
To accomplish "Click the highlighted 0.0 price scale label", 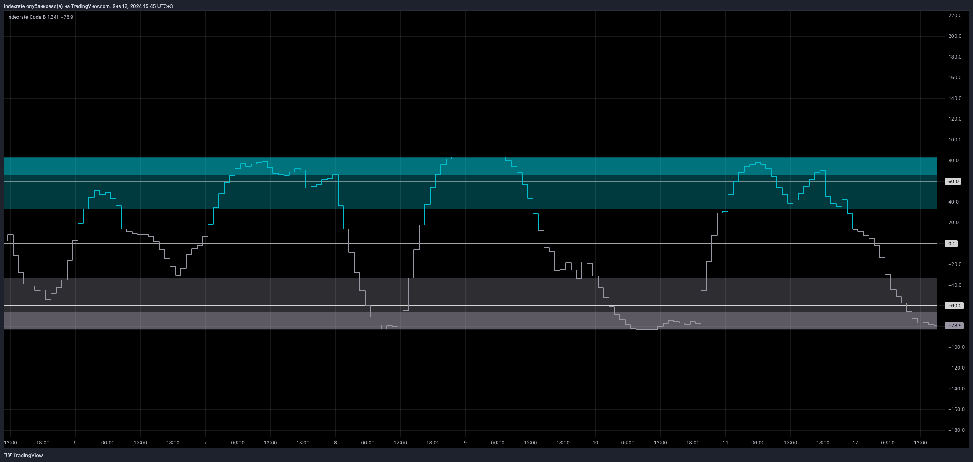I will [x=951, y=244].
